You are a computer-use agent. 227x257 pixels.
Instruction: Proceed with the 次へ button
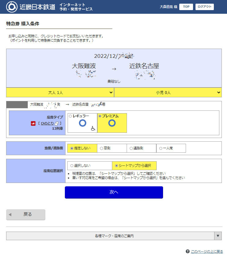point(114,192)
